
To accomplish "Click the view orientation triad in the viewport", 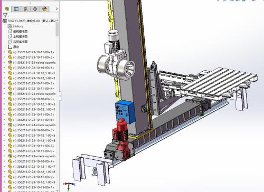I will 69,186.
